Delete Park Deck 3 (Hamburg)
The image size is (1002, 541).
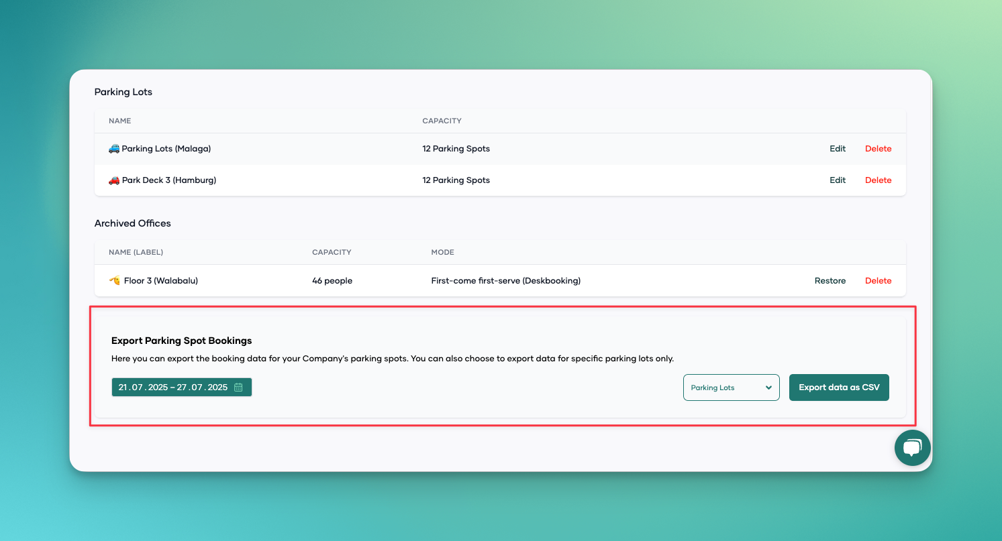point(878,180)
